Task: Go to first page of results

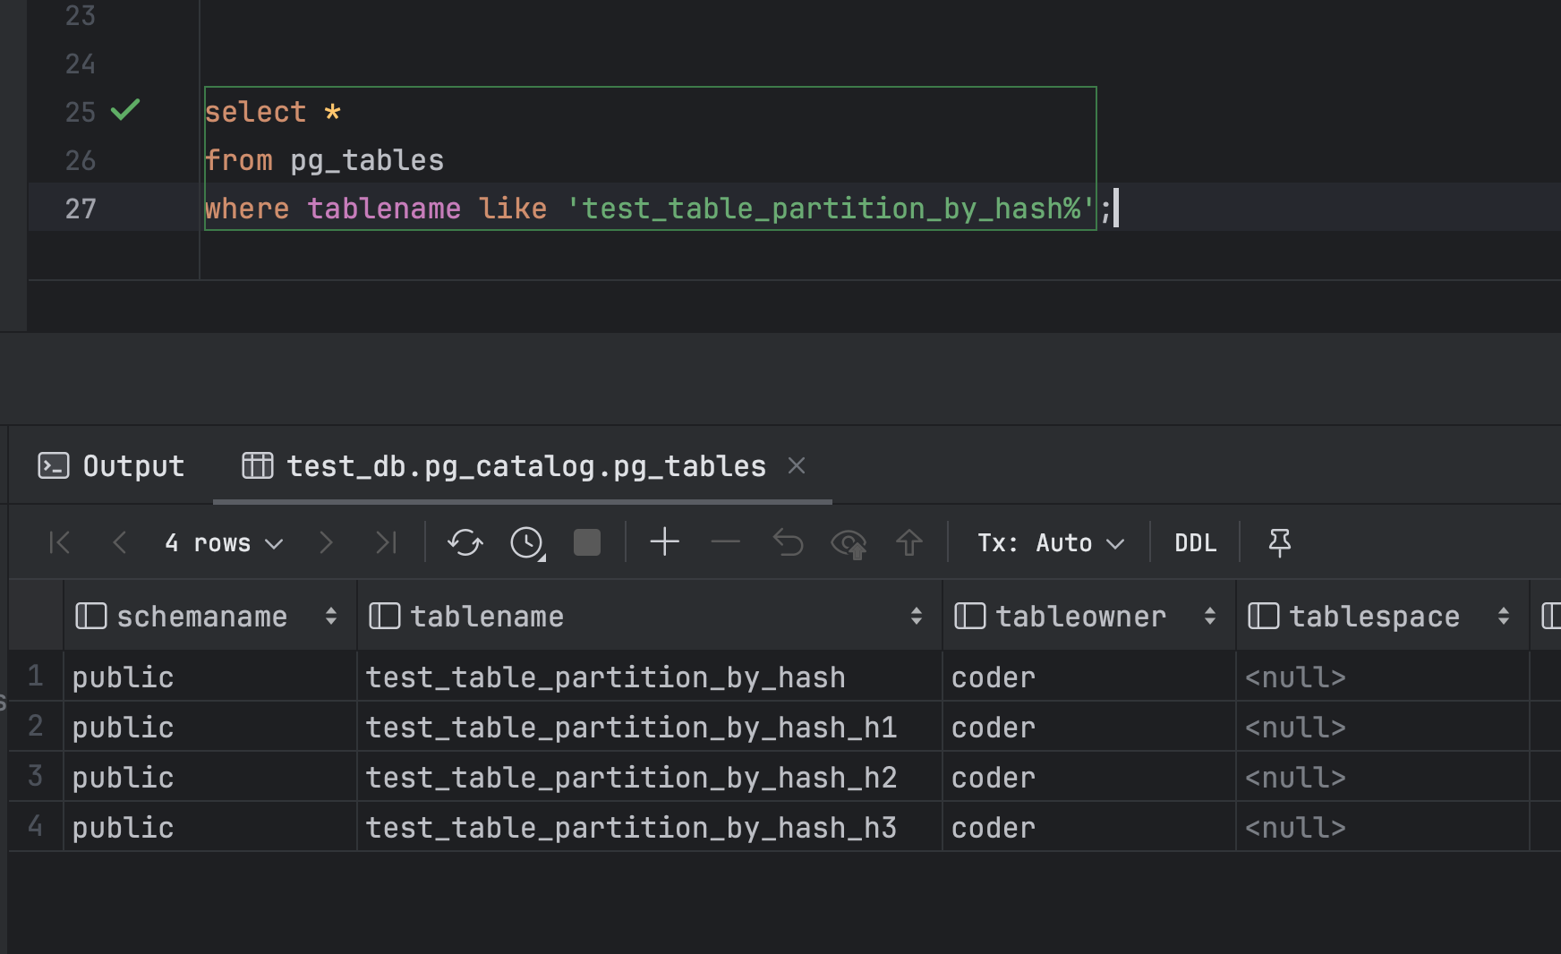Action: point(60,542)
